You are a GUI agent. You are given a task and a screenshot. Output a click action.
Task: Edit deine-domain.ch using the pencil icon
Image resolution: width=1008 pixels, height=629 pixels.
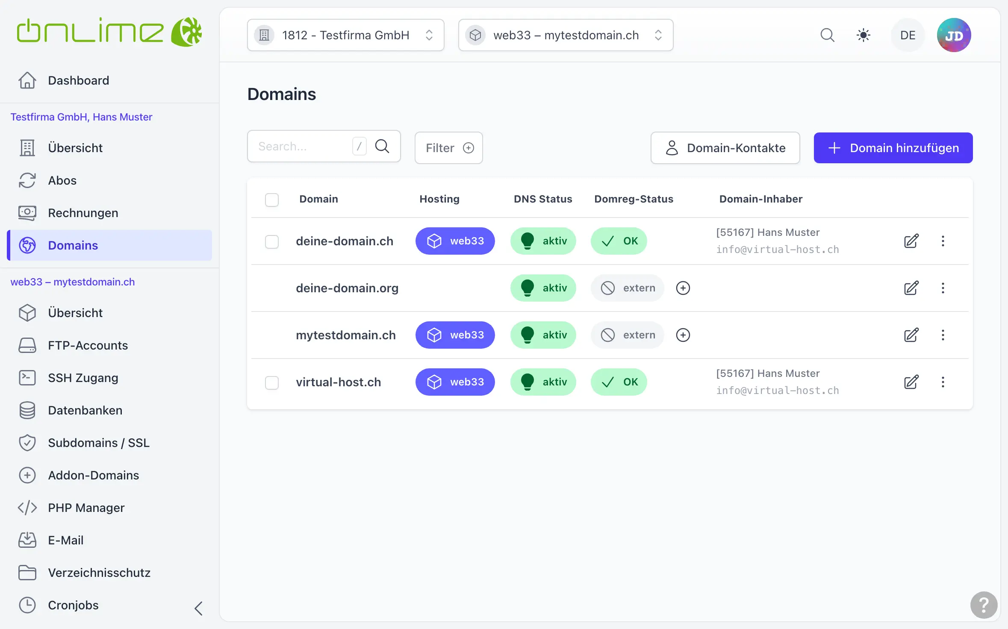(911, 241)
